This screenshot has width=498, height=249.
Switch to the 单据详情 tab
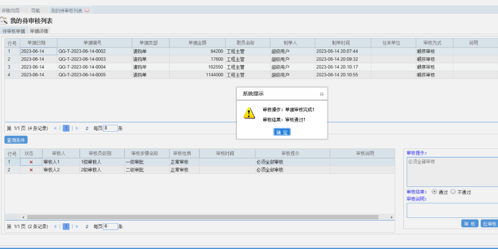[39, 31]
